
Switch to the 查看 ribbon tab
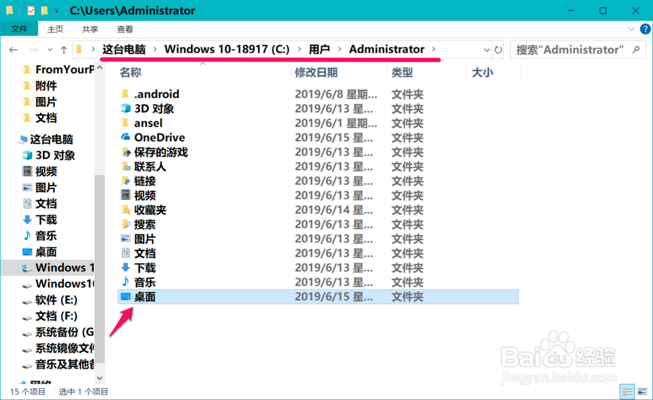point(125,29)
